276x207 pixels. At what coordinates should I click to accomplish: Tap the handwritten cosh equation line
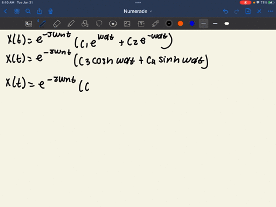(x=108, y=59)
